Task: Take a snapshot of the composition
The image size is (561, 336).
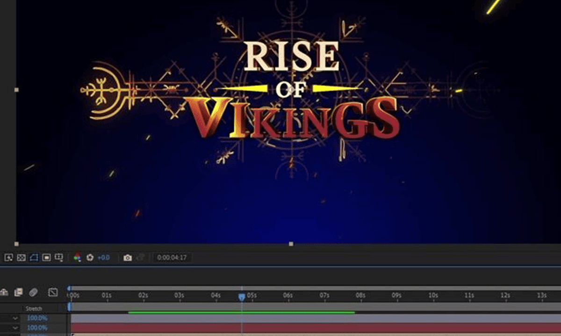Action: (x=128, y=257)
